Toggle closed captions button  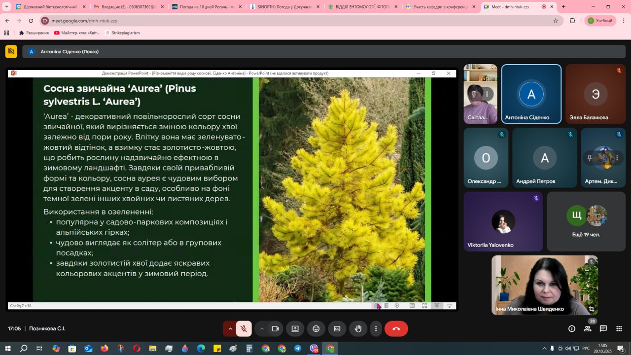pos(337,329)
